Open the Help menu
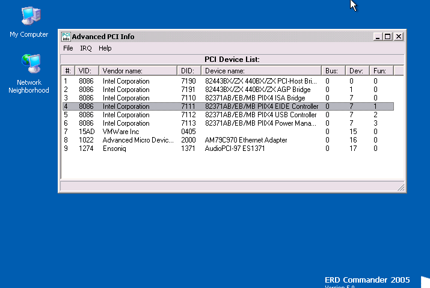 tap(105, 48)
